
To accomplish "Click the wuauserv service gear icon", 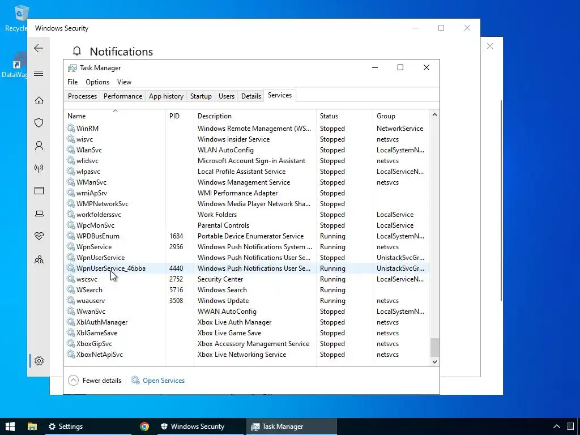I will [71, 301].
